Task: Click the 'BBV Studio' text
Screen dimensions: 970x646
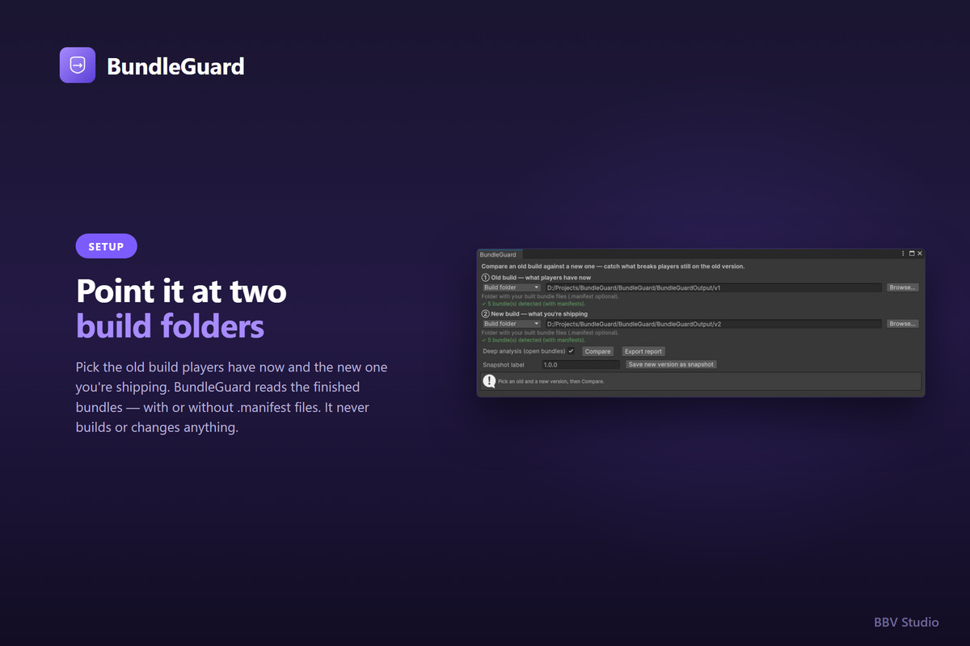Action: point(906,622)
